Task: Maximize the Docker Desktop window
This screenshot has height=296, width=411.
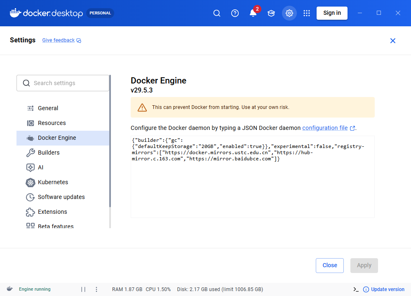Action: [x=379, y=13]
